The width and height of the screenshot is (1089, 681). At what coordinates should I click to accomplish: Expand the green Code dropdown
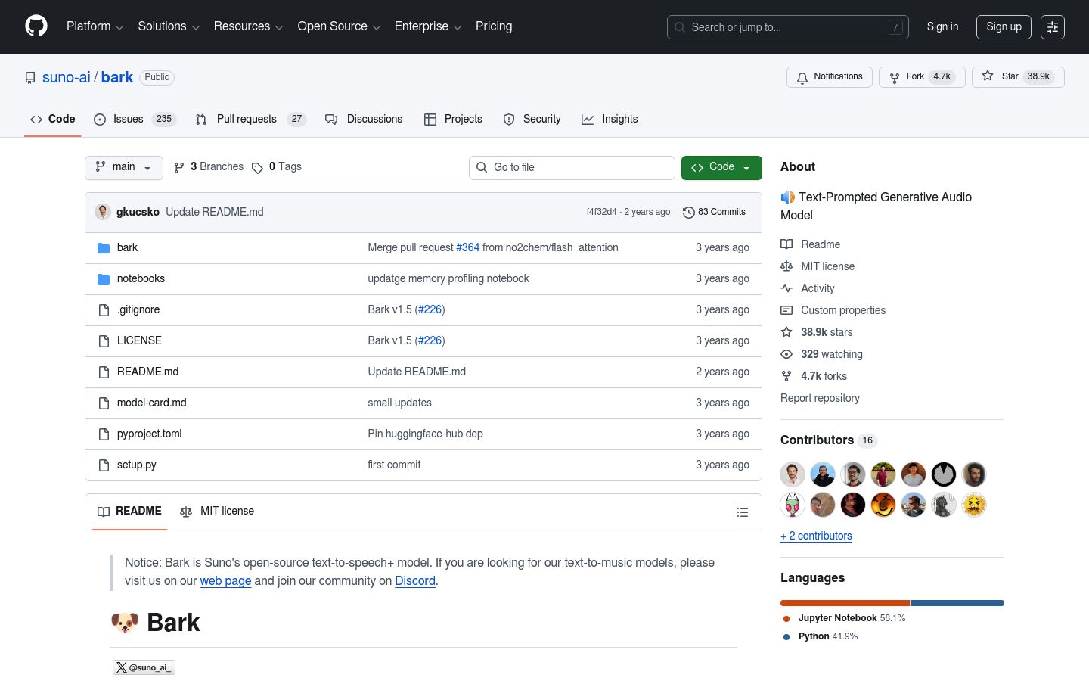point(721,167)
